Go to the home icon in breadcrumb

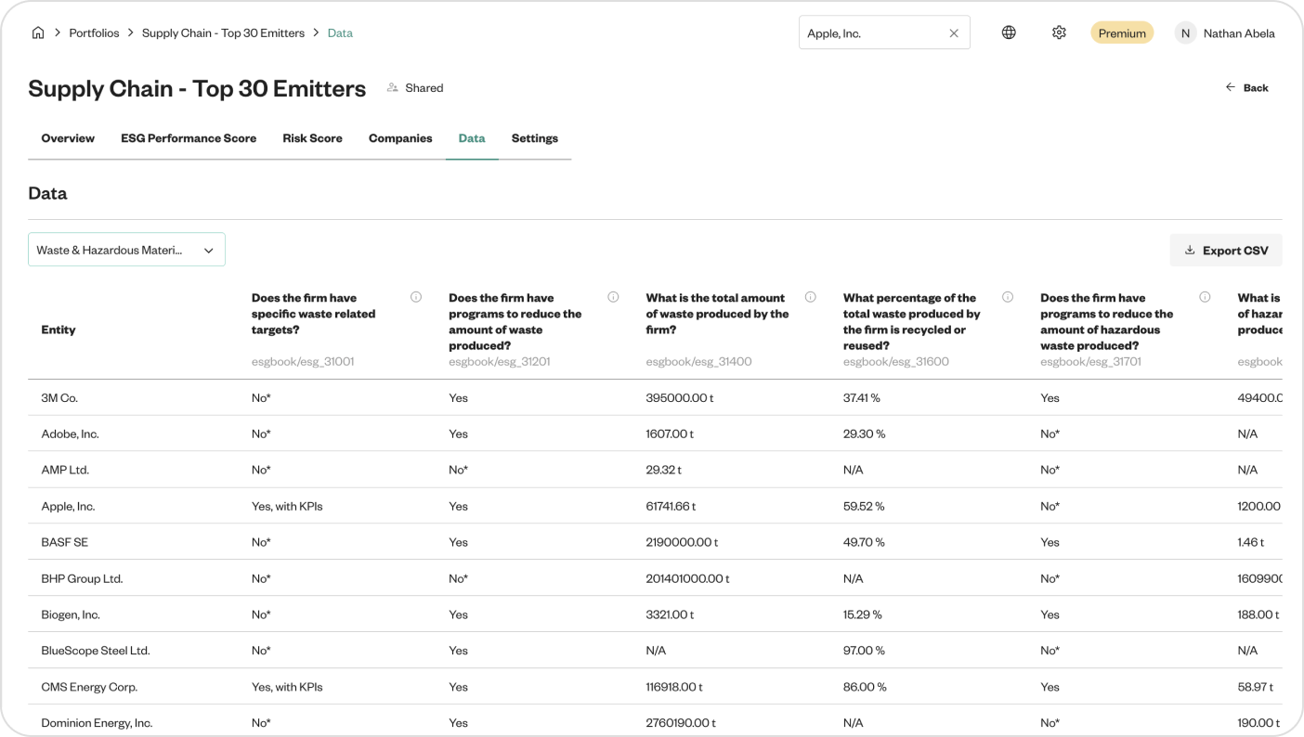[x=38, y=32]
